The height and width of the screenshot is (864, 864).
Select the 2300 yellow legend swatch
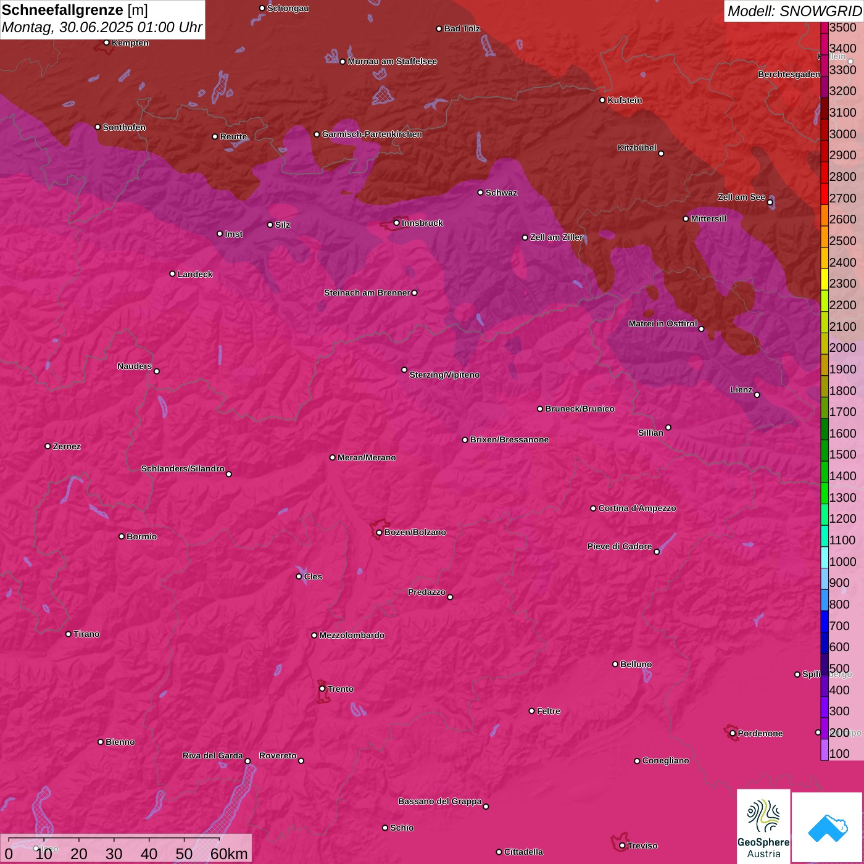click(825, 280)
